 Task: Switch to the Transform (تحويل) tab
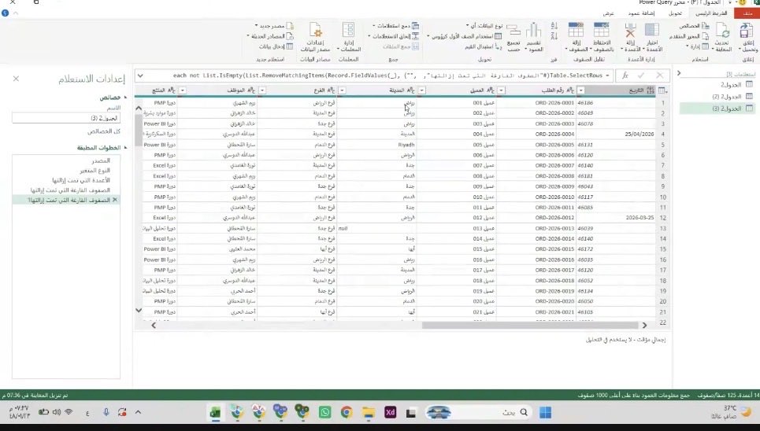[675, 13]
